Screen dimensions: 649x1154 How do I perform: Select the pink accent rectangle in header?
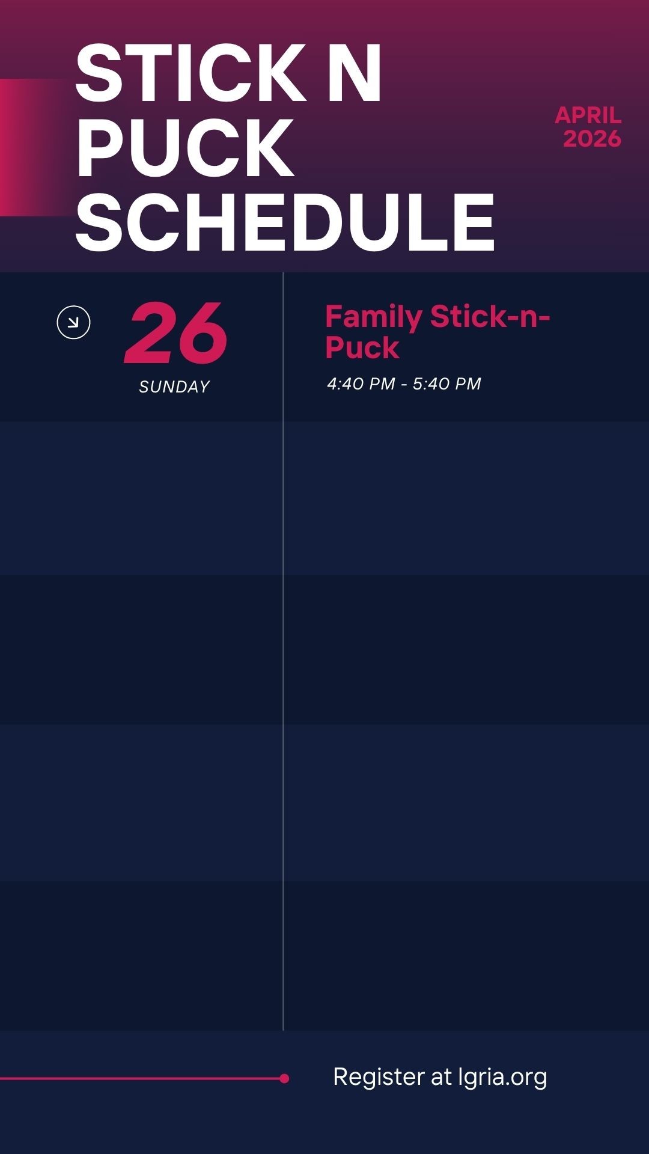tap(33, 147)
